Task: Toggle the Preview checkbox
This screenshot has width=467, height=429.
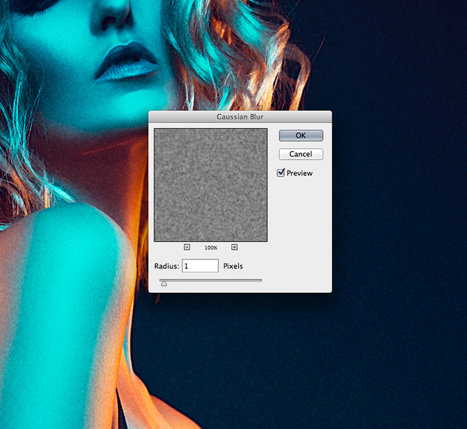Action: (281, 173)
